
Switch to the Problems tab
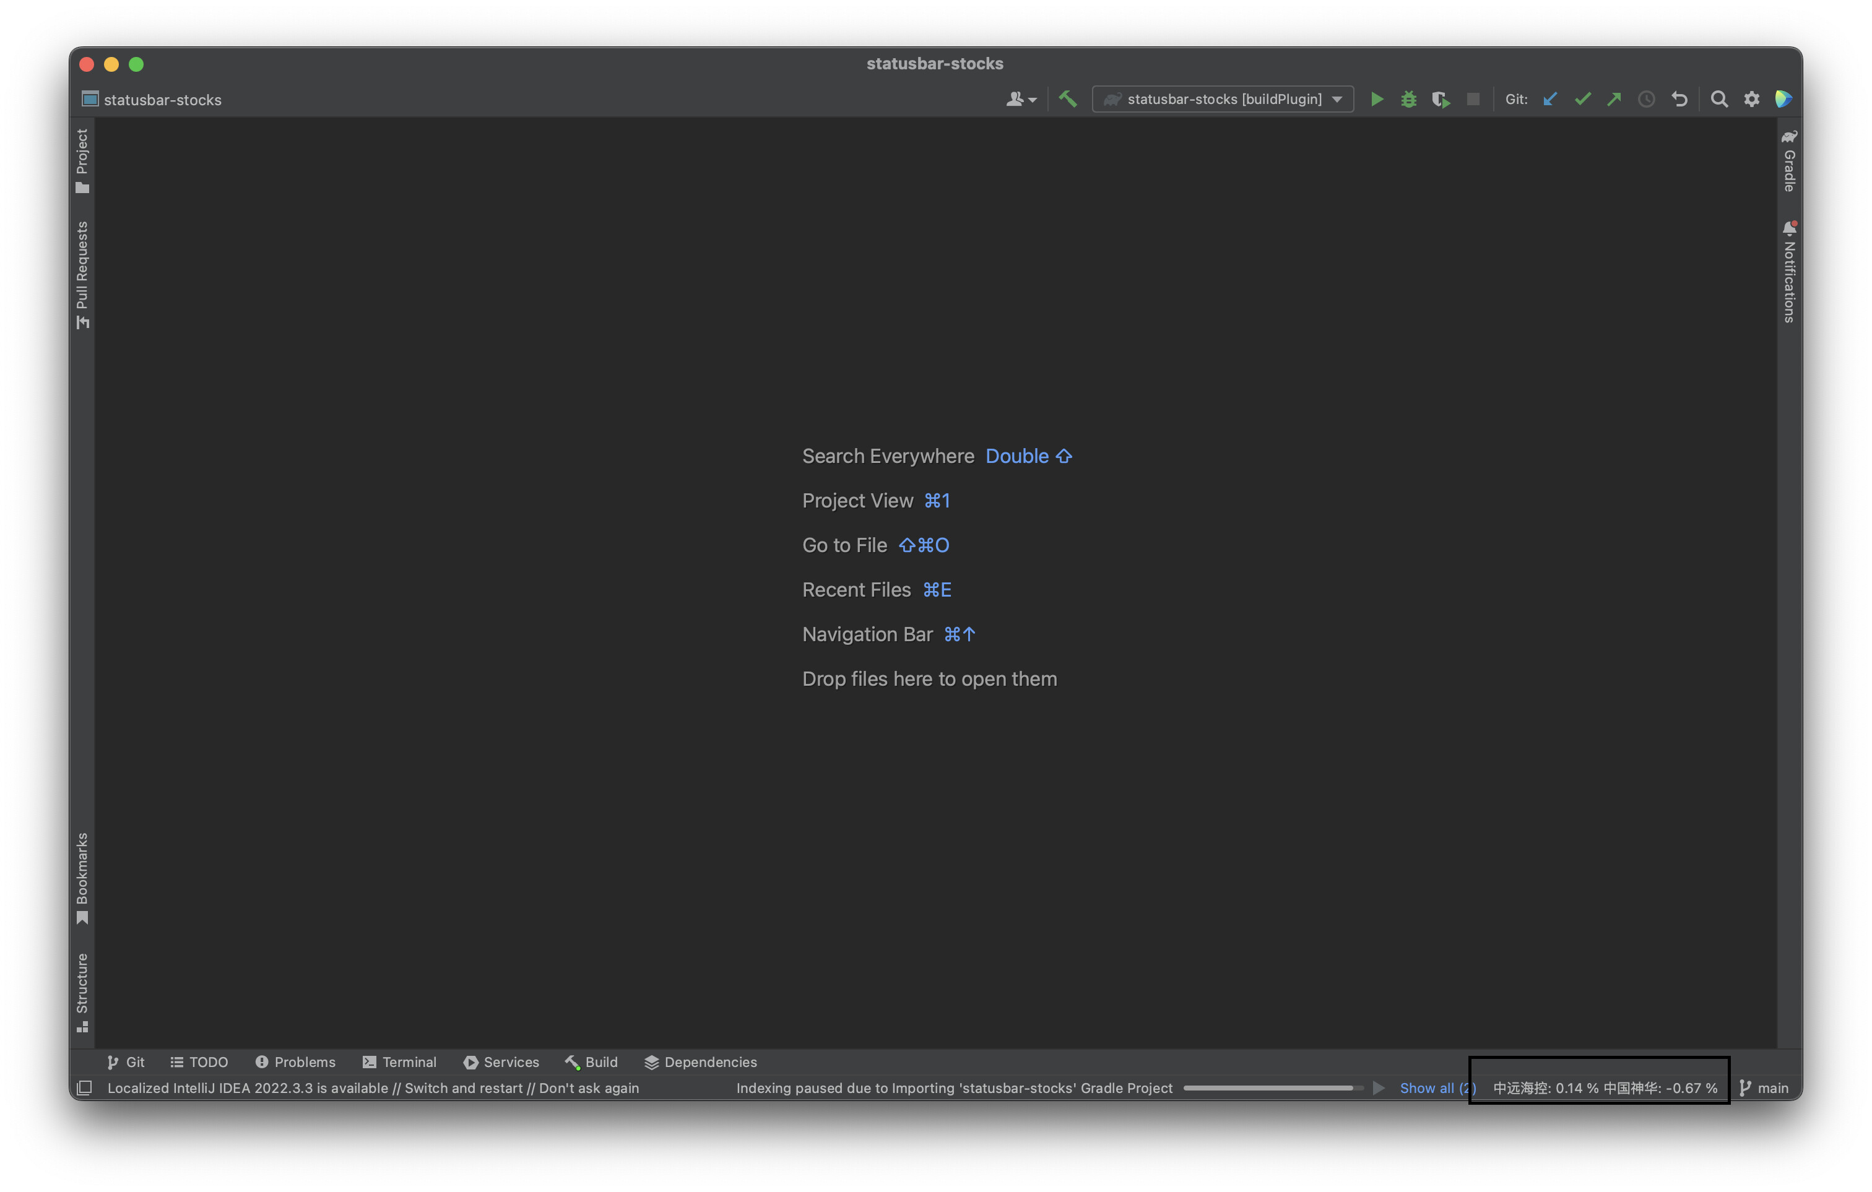point(295,1062)
